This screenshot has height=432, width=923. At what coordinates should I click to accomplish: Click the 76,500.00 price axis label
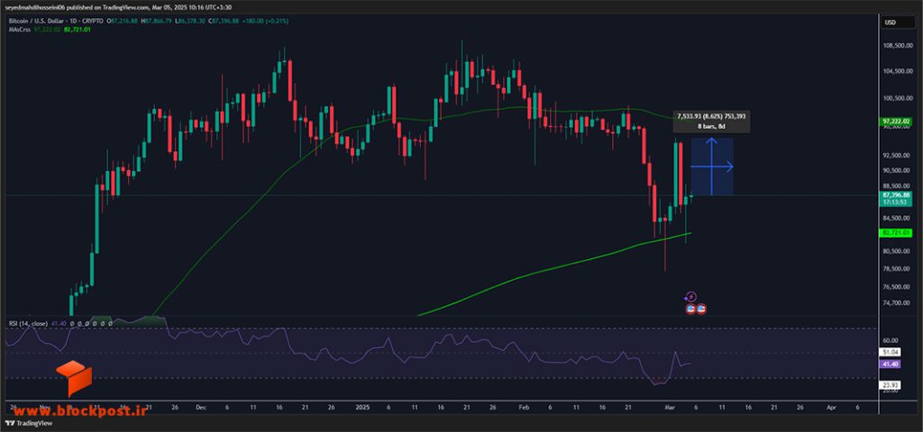(x=897, y=287)
